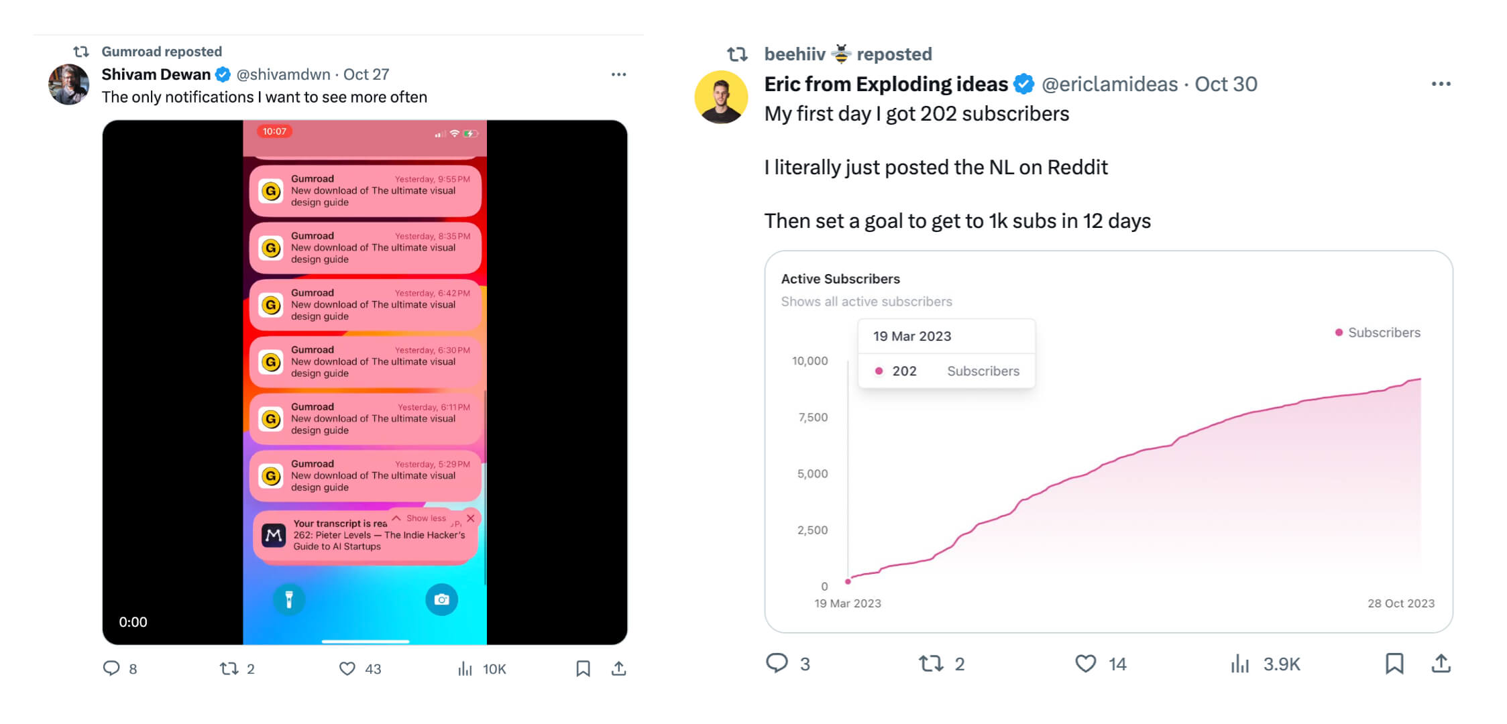
Task: Collapse notifications with Show less
Action: tap(420, 518)
